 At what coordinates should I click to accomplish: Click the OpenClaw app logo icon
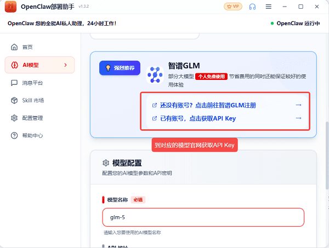[10, 7]
